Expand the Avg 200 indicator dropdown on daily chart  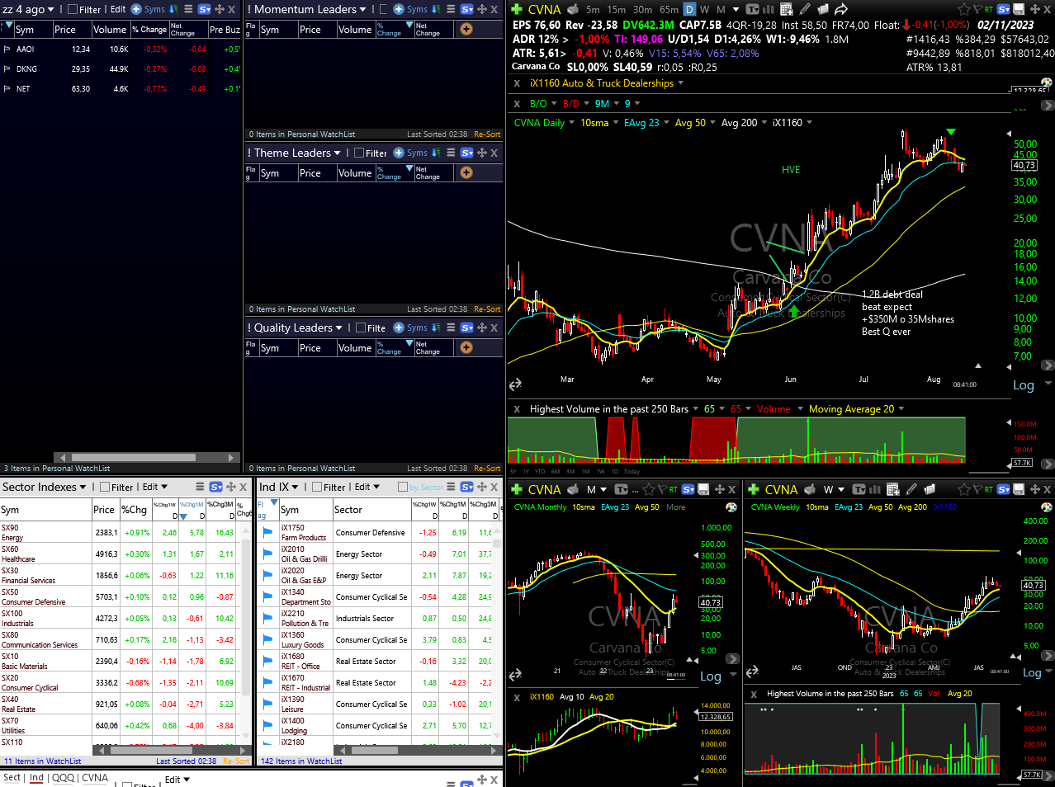(764, 123)
